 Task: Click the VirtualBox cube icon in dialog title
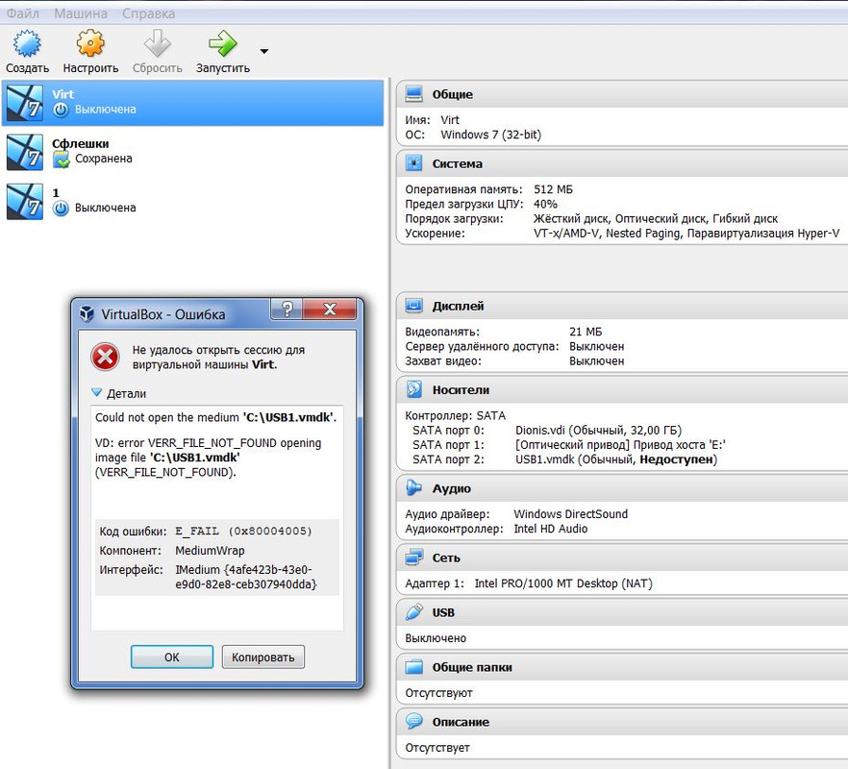[x=87, y=313]
